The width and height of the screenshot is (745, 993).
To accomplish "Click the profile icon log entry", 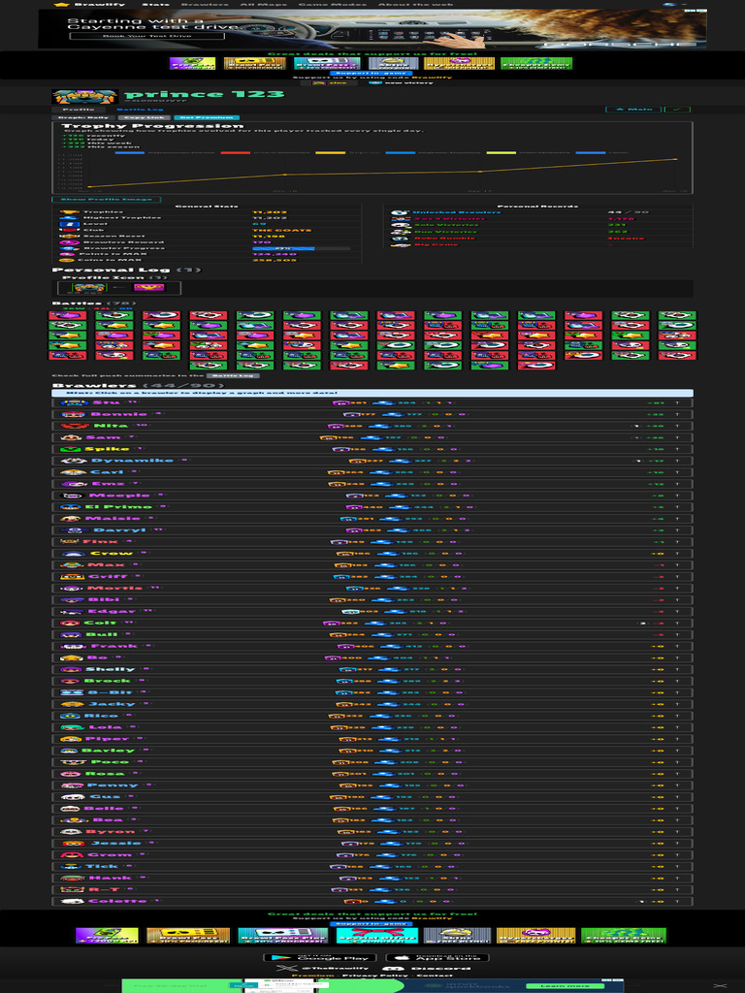I will point(119,287).
